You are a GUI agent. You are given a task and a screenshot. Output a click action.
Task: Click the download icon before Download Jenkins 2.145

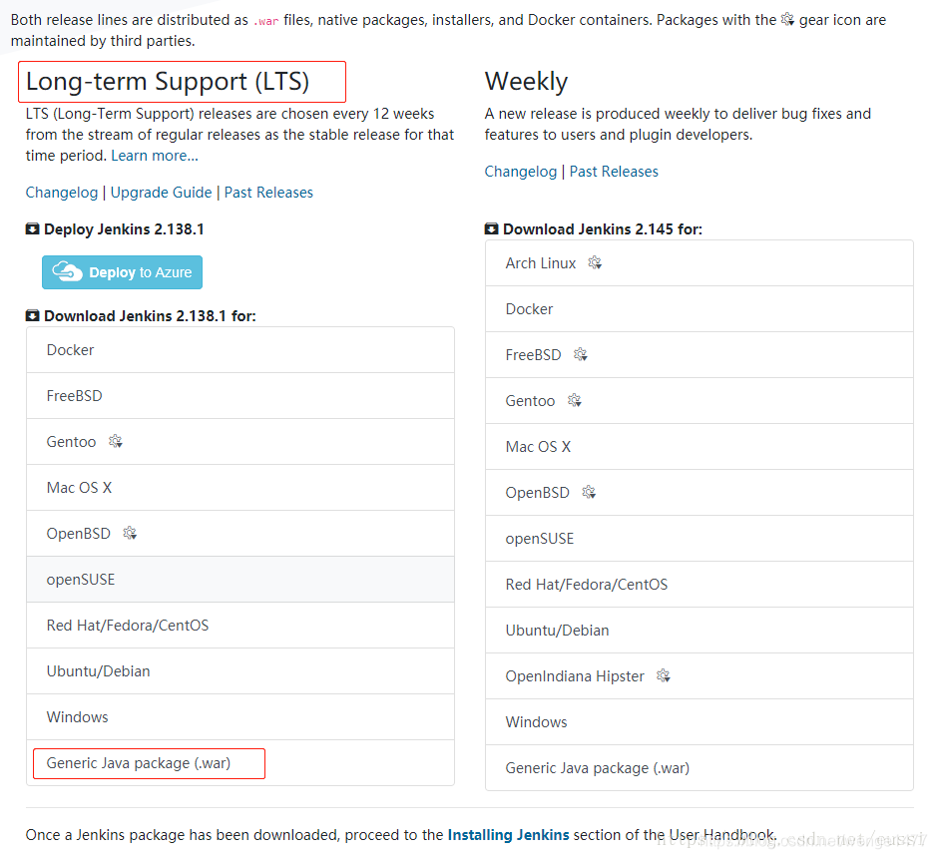(x=491, y=228)
